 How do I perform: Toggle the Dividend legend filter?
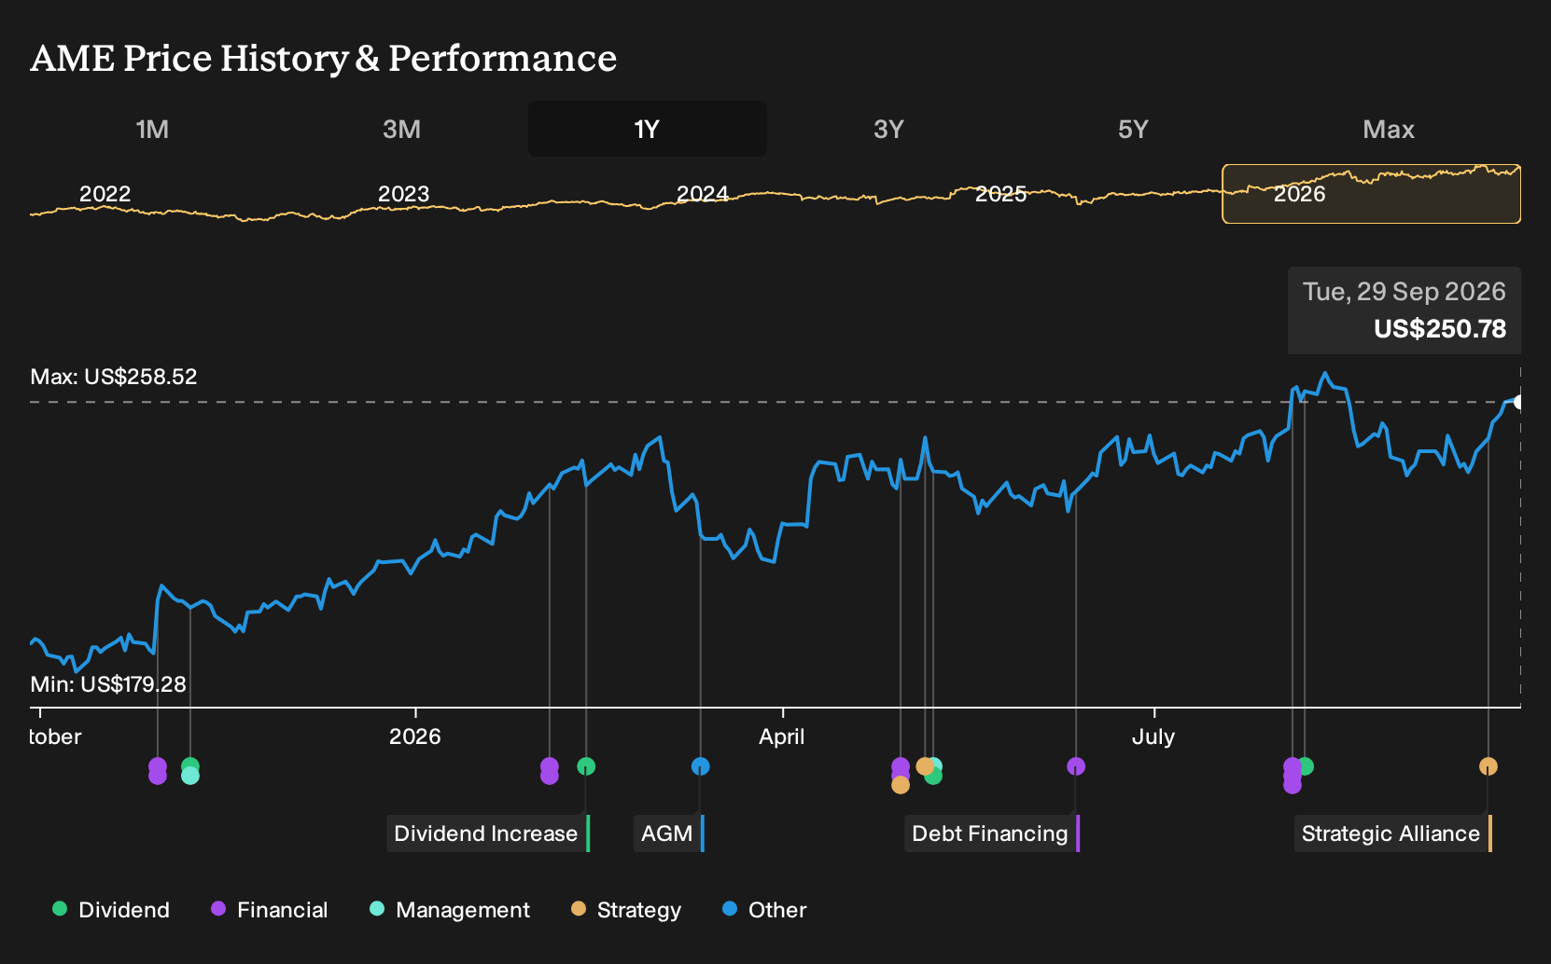click(111, 910)
